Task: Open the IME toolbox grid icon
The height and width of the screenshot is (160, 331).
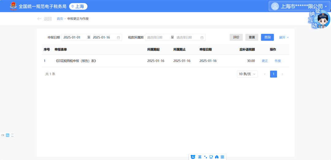Action: tap(222, 157)
